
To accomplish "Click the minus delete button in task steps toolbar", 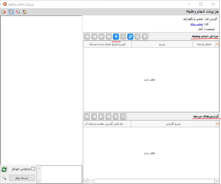I will pos(123,37).
